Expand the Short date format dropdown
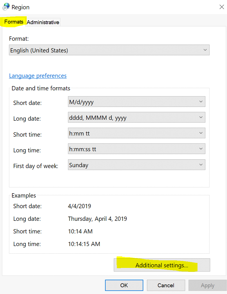227x294 pixels. click(136, 102)
